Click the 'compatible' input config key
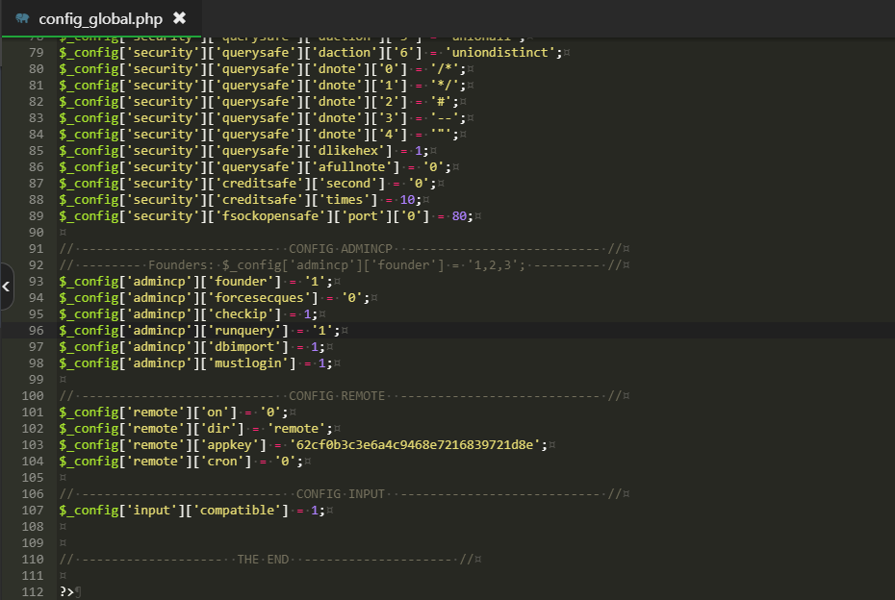 [x=239, y=511]
